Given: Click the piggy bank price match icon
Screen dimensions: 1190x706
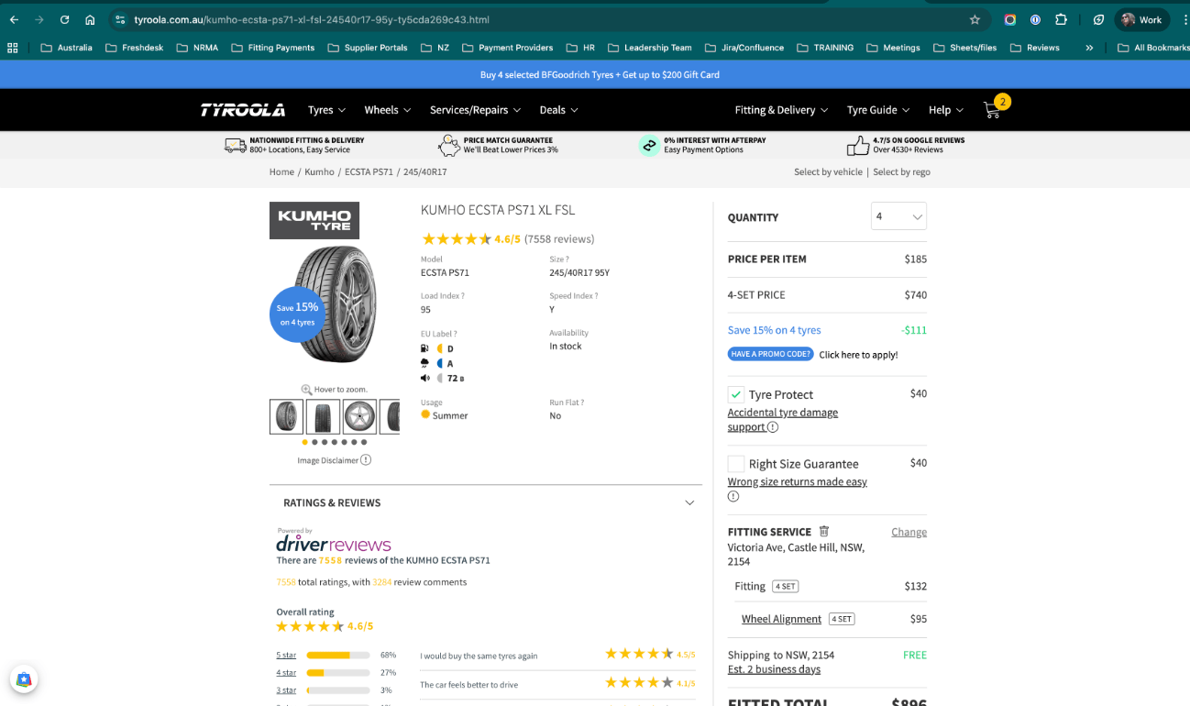Looking at the screenshot, I should [448, 145].
